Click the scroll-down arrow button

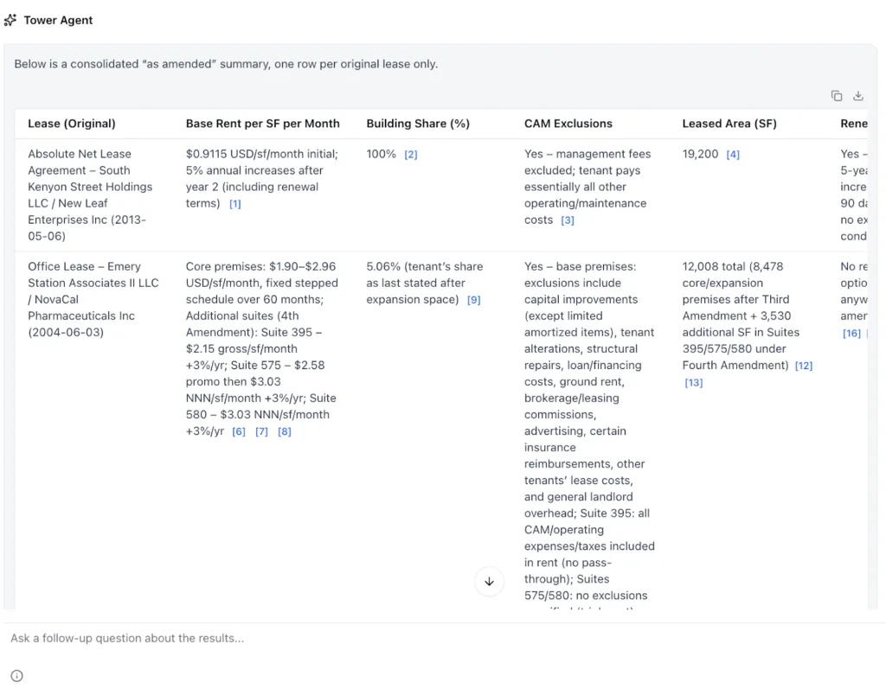point(490,582)
